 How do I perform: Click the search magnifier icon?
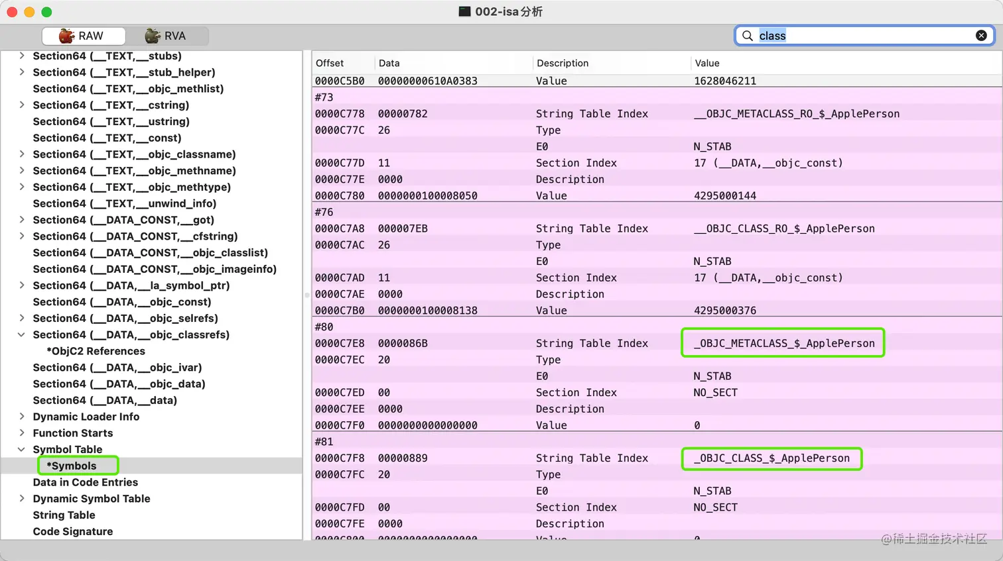point(748,36)
